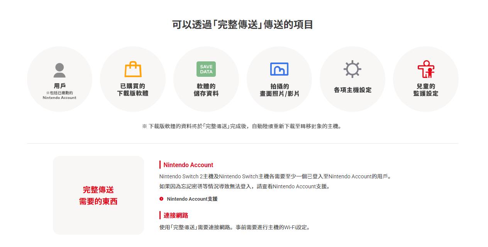Click the green SAVE DATA icon

[x=206, y=69]
